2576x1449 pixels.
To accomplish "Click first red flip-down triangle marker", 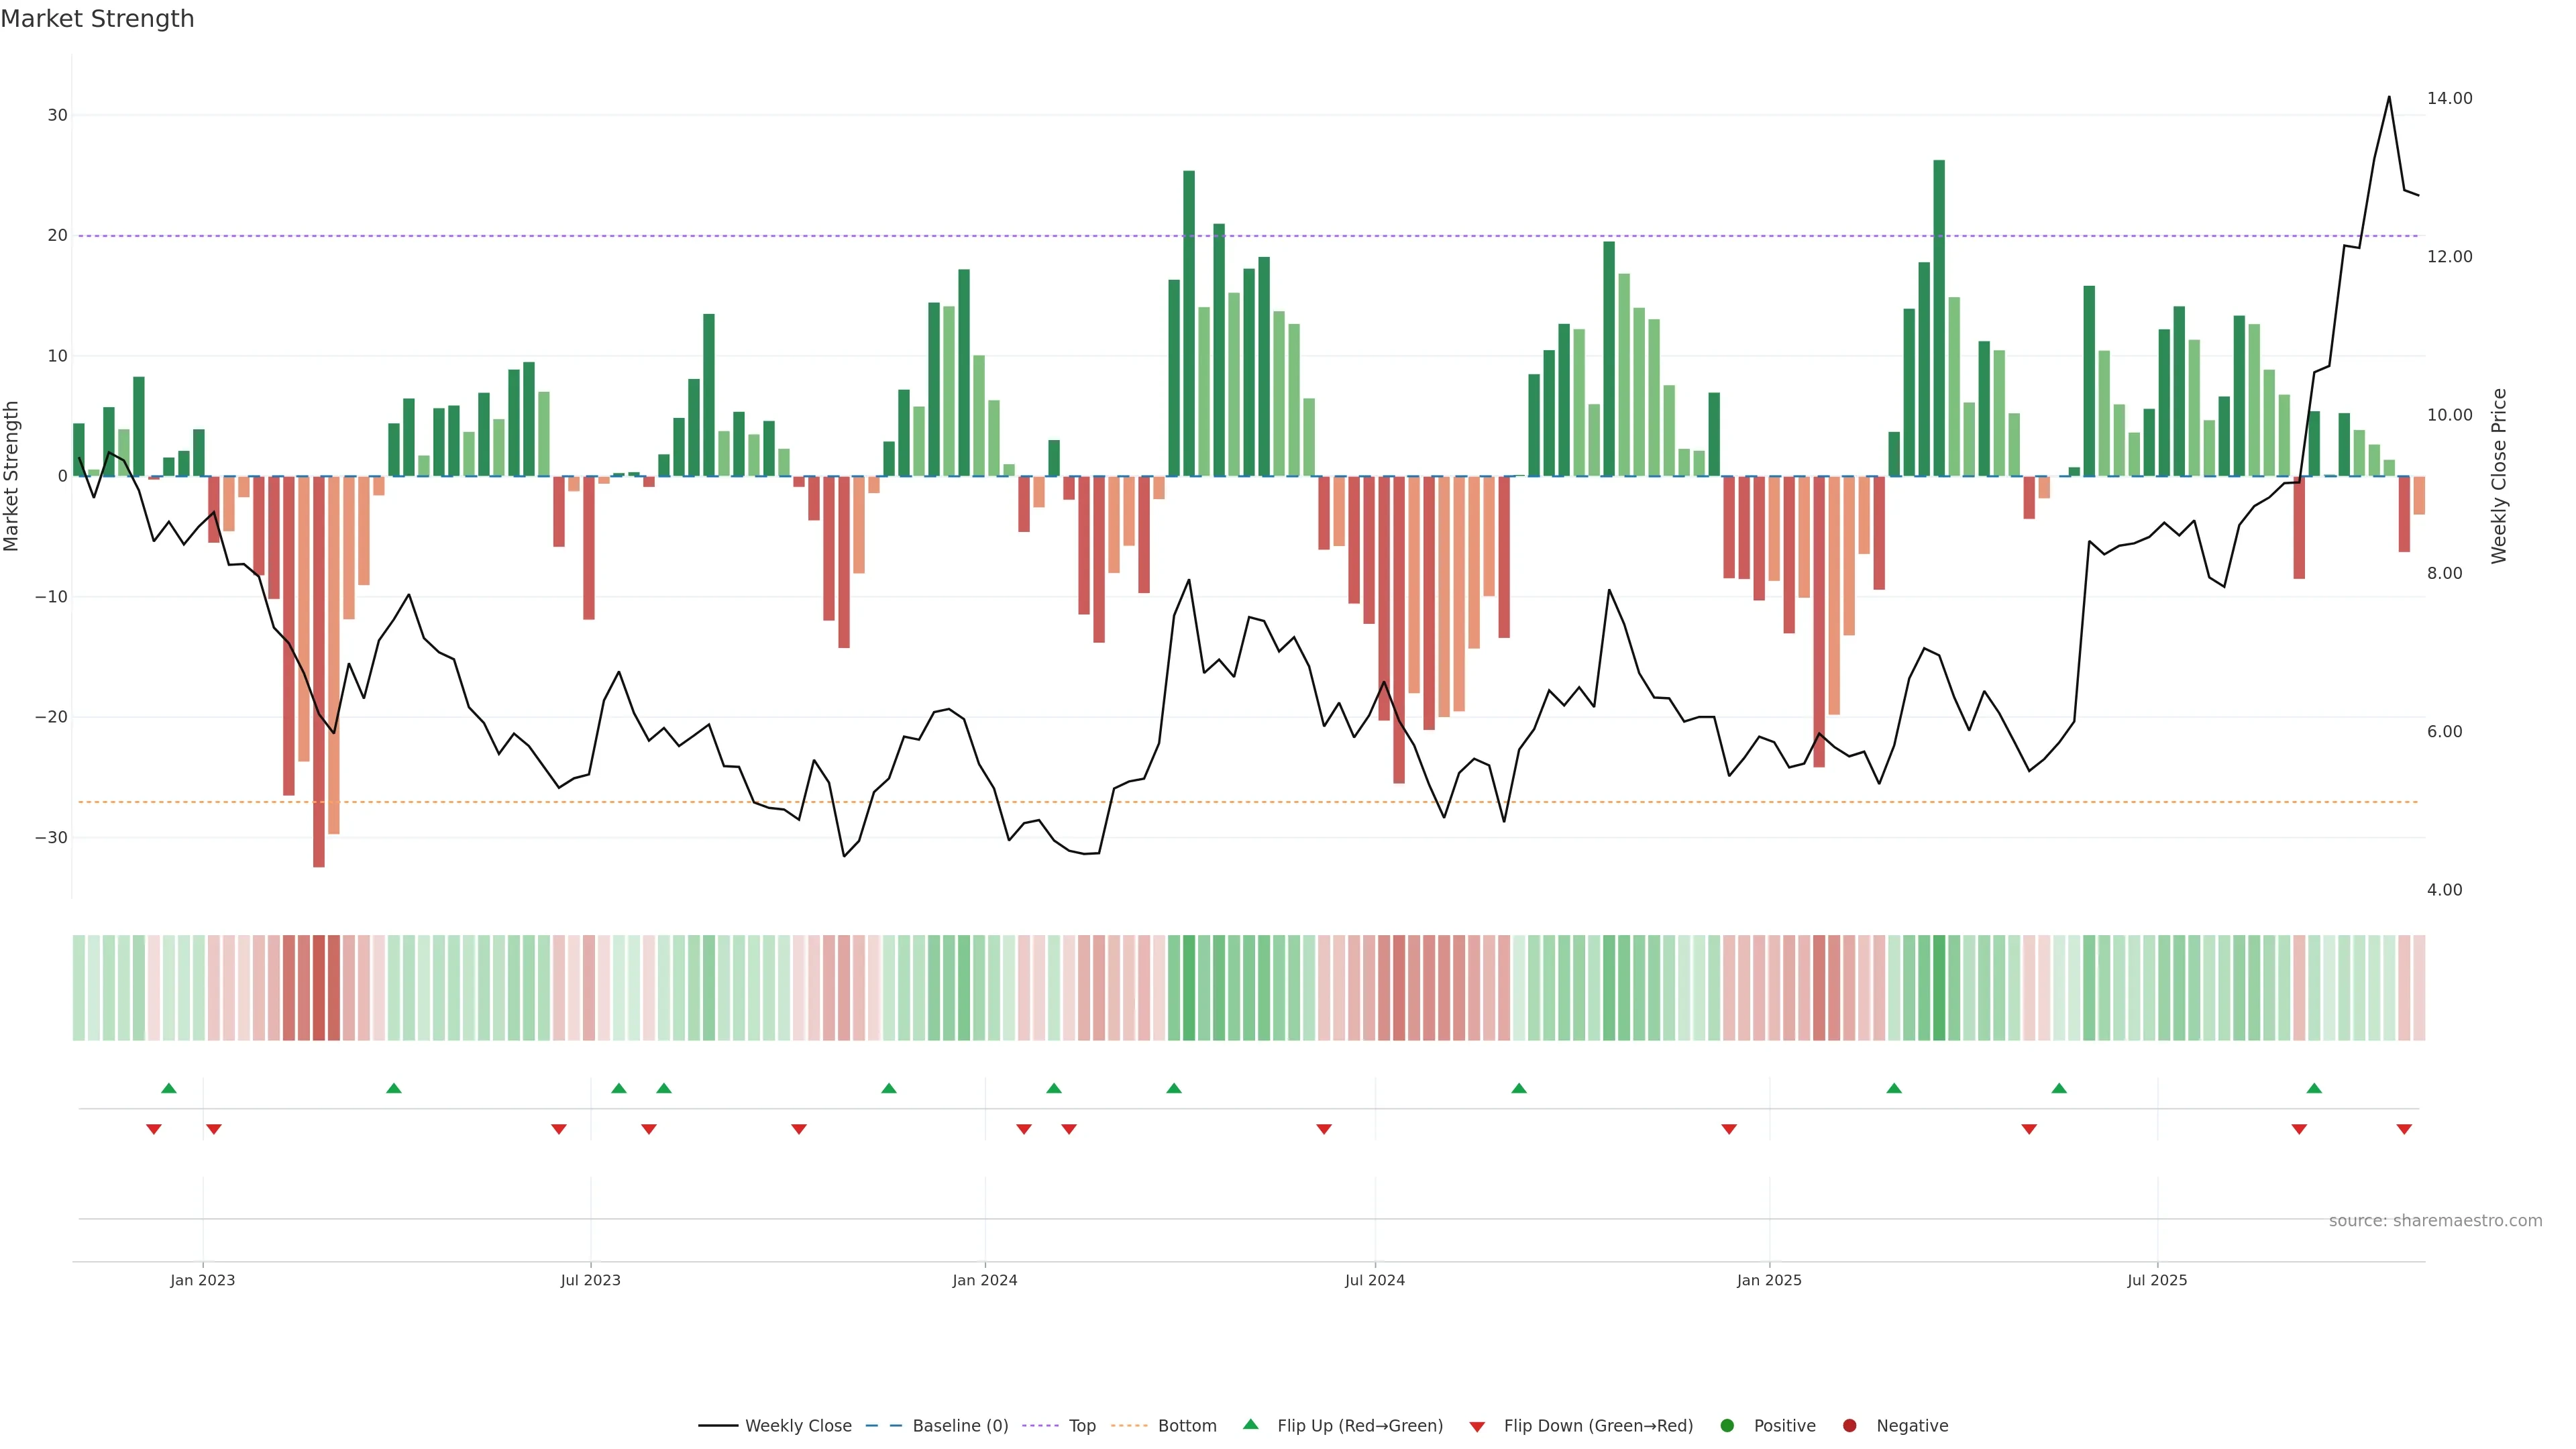I will tap(154, 1129).
